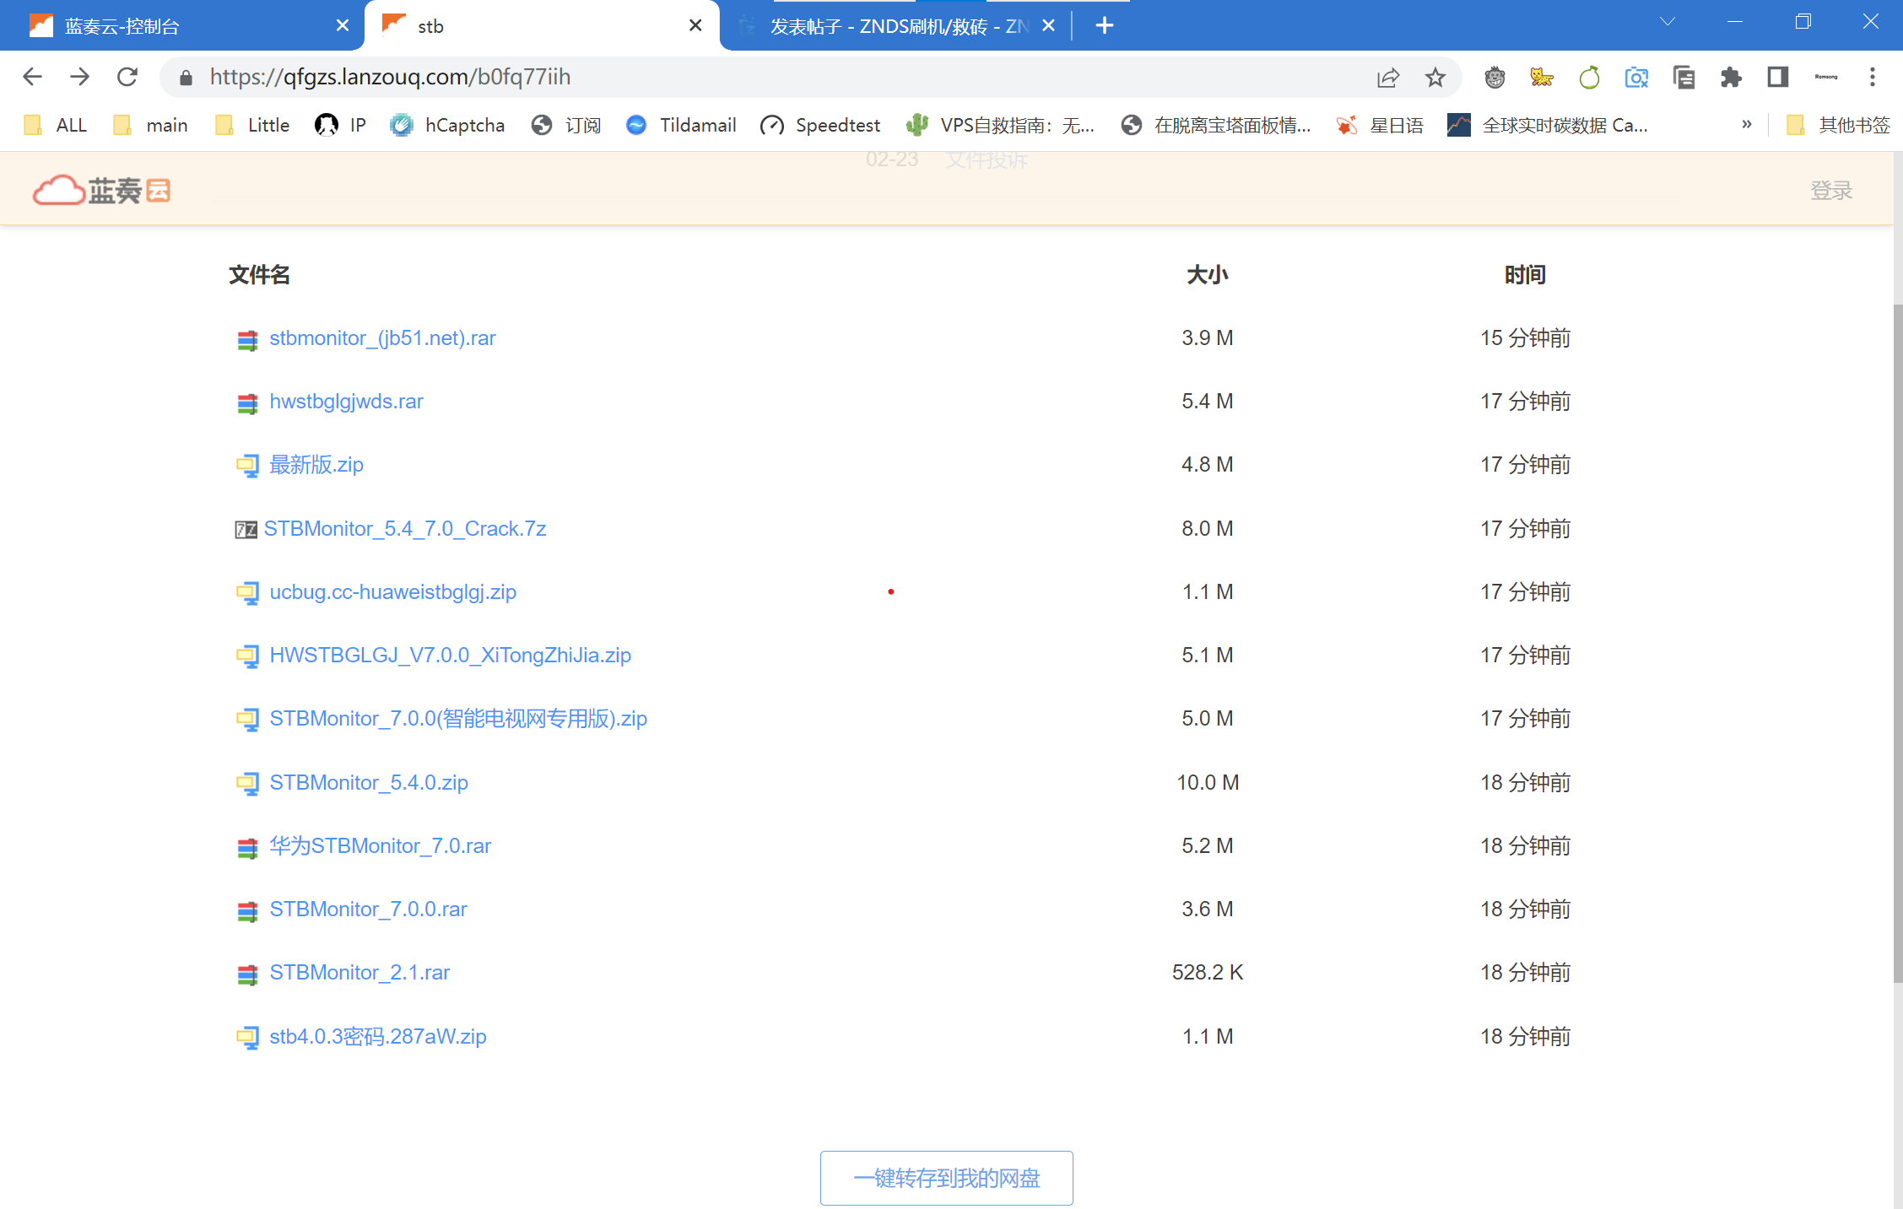This screenshot has width=1903, height=1209.
Task: Open a new browser tab
Action: (x=1104, y=25)
